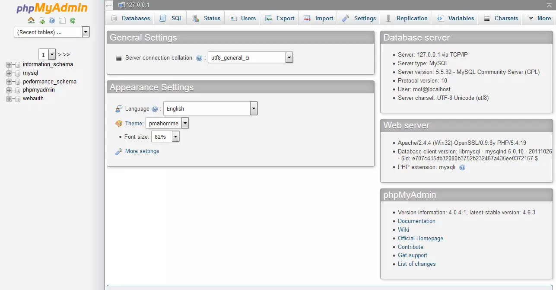
Task: Open the Users tab
Action: (x=243, y=18)
